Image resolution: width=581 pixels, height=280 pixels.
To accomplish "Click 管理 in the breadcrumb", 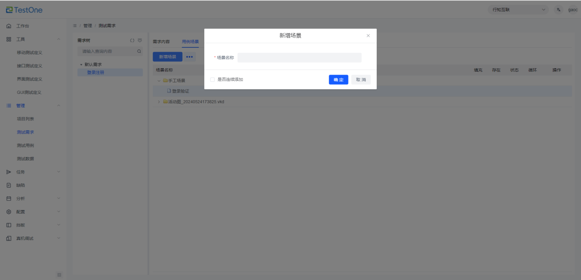I will coord(88,26).
